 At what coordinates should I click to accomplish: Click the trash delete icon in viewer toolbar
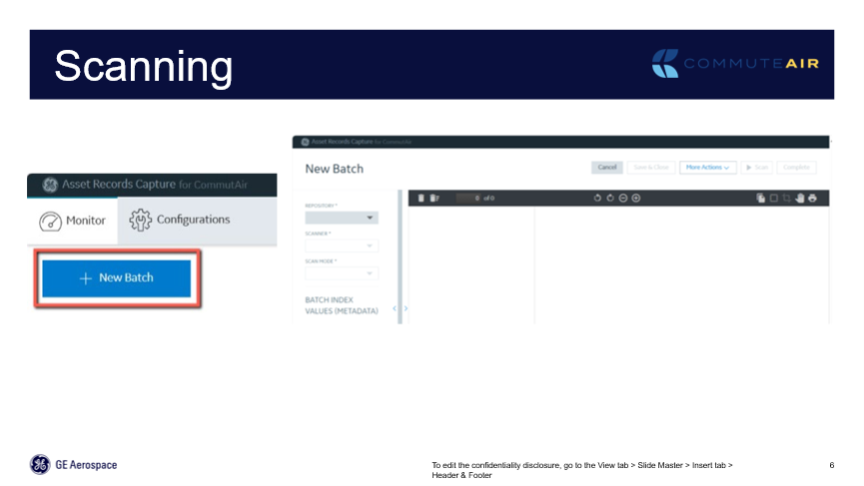point(422,198)
